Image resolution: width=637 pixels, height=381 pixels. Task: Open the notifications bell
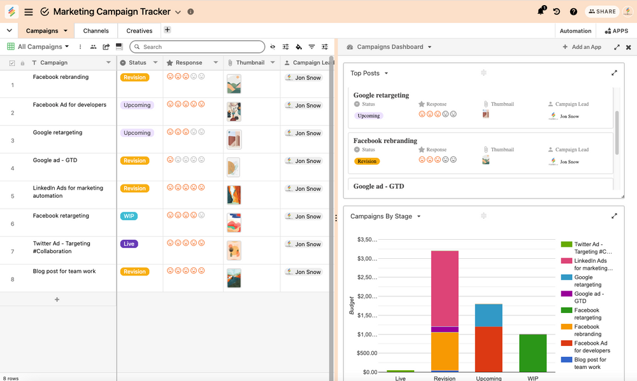(541, 11)
